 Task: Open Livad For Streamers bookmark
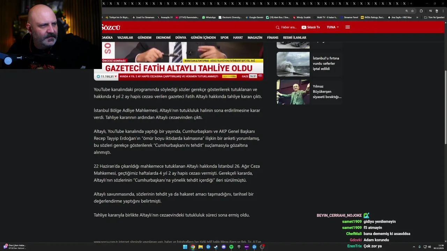(x=144, y=17)
